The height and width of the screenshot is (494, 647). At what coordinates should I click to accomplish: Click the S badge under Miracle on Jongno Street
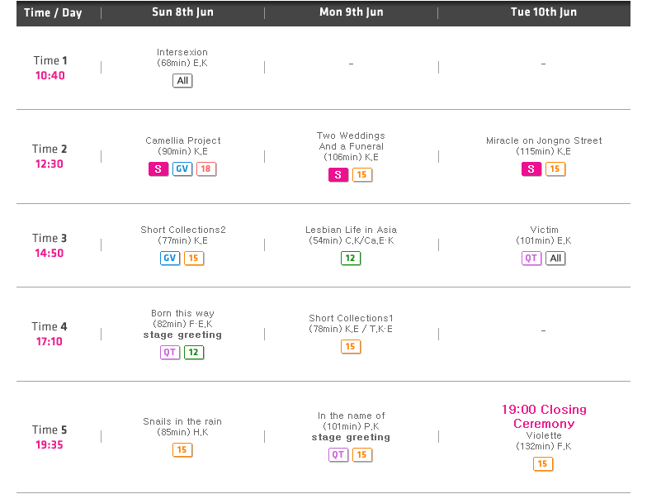531,169
